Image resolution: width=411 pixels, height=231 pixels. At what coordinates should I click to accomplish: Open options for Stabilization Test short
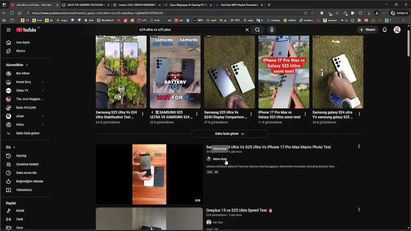point(143,114)
